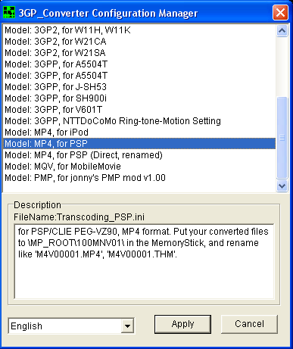Click the Cancel button
293x349 pixels.
249,324
